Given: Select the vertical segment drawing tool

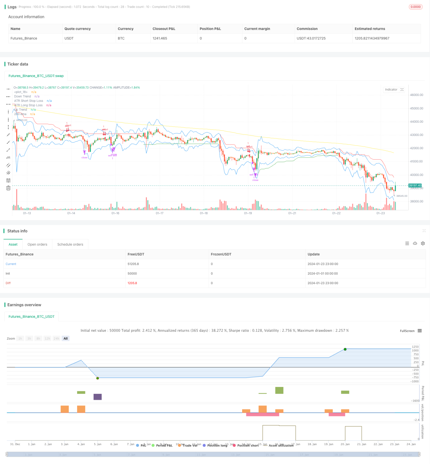Looking at the screenshot, I should 8,127.
